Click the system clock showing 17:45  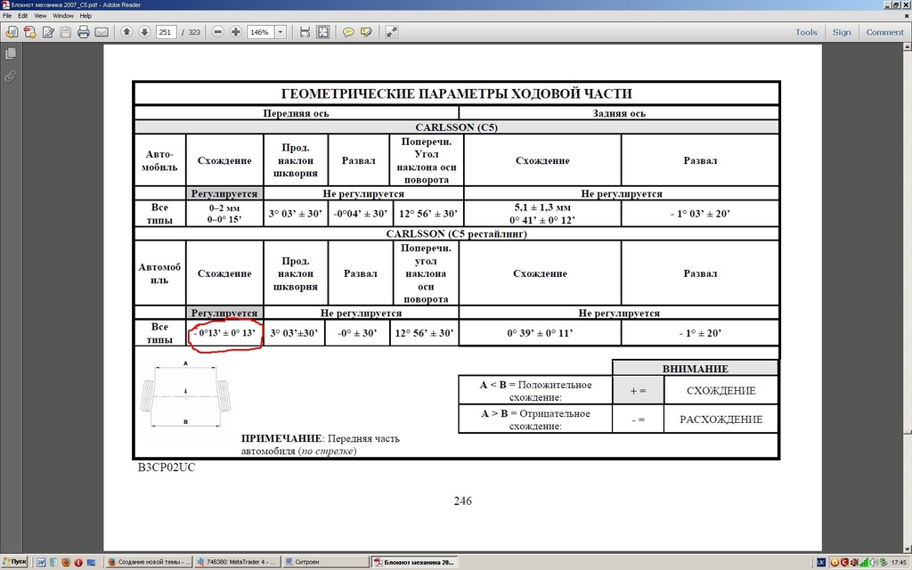pos(899,563)
